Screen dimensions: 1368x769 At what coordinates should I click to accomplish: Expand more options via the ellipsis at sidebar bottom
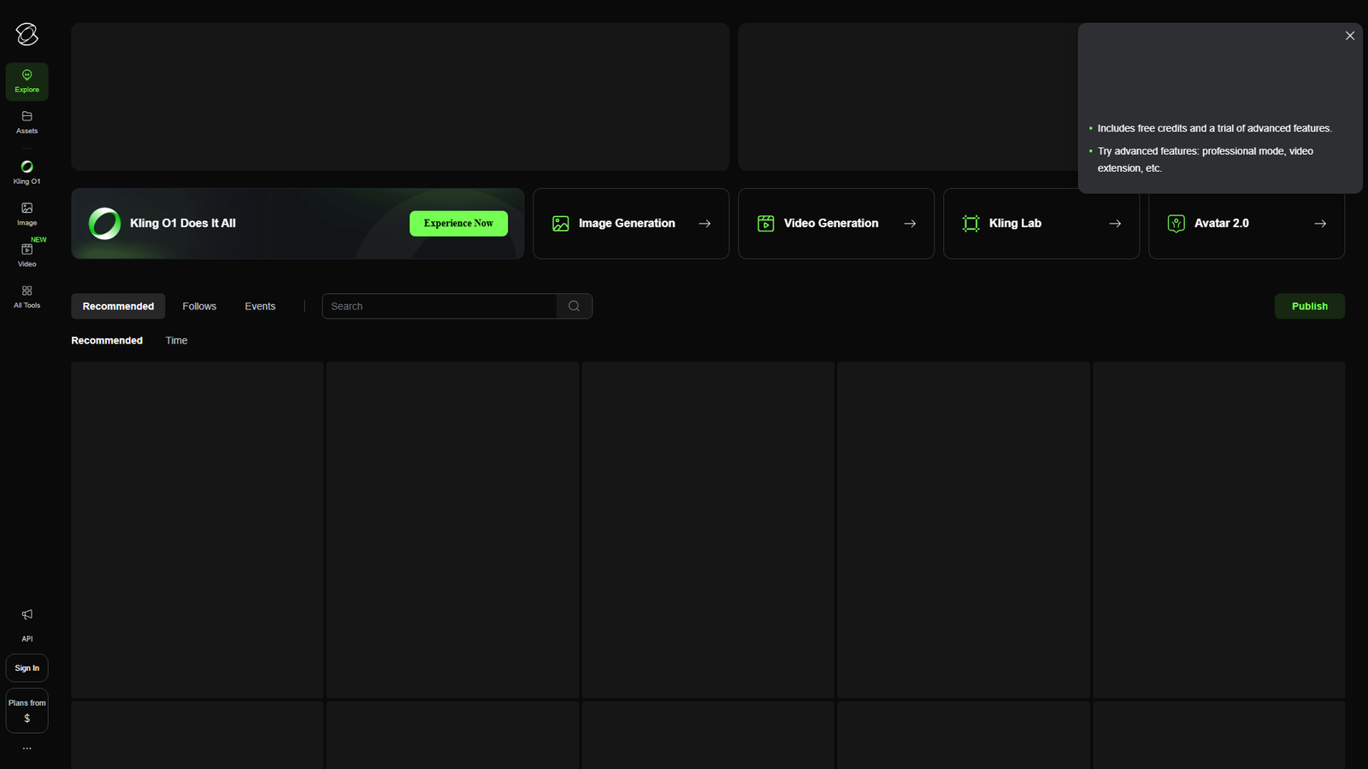click(x=27, y=747)
